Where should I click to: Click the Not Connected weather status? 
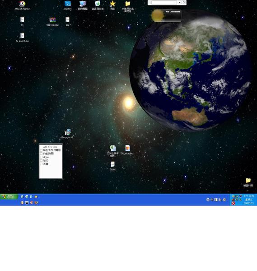(173, 12)
